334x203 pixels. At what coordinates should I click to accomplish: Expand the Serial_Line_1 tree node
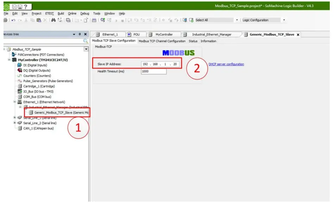[x=15, y=118]
